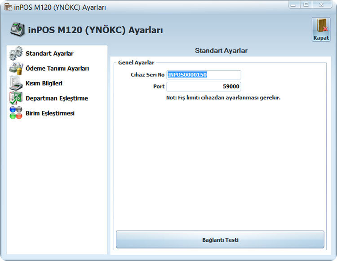Click the Departman Eşleştirme percent icon
The height and width of the screenshot is (261, 337).
tap(16, 98)
